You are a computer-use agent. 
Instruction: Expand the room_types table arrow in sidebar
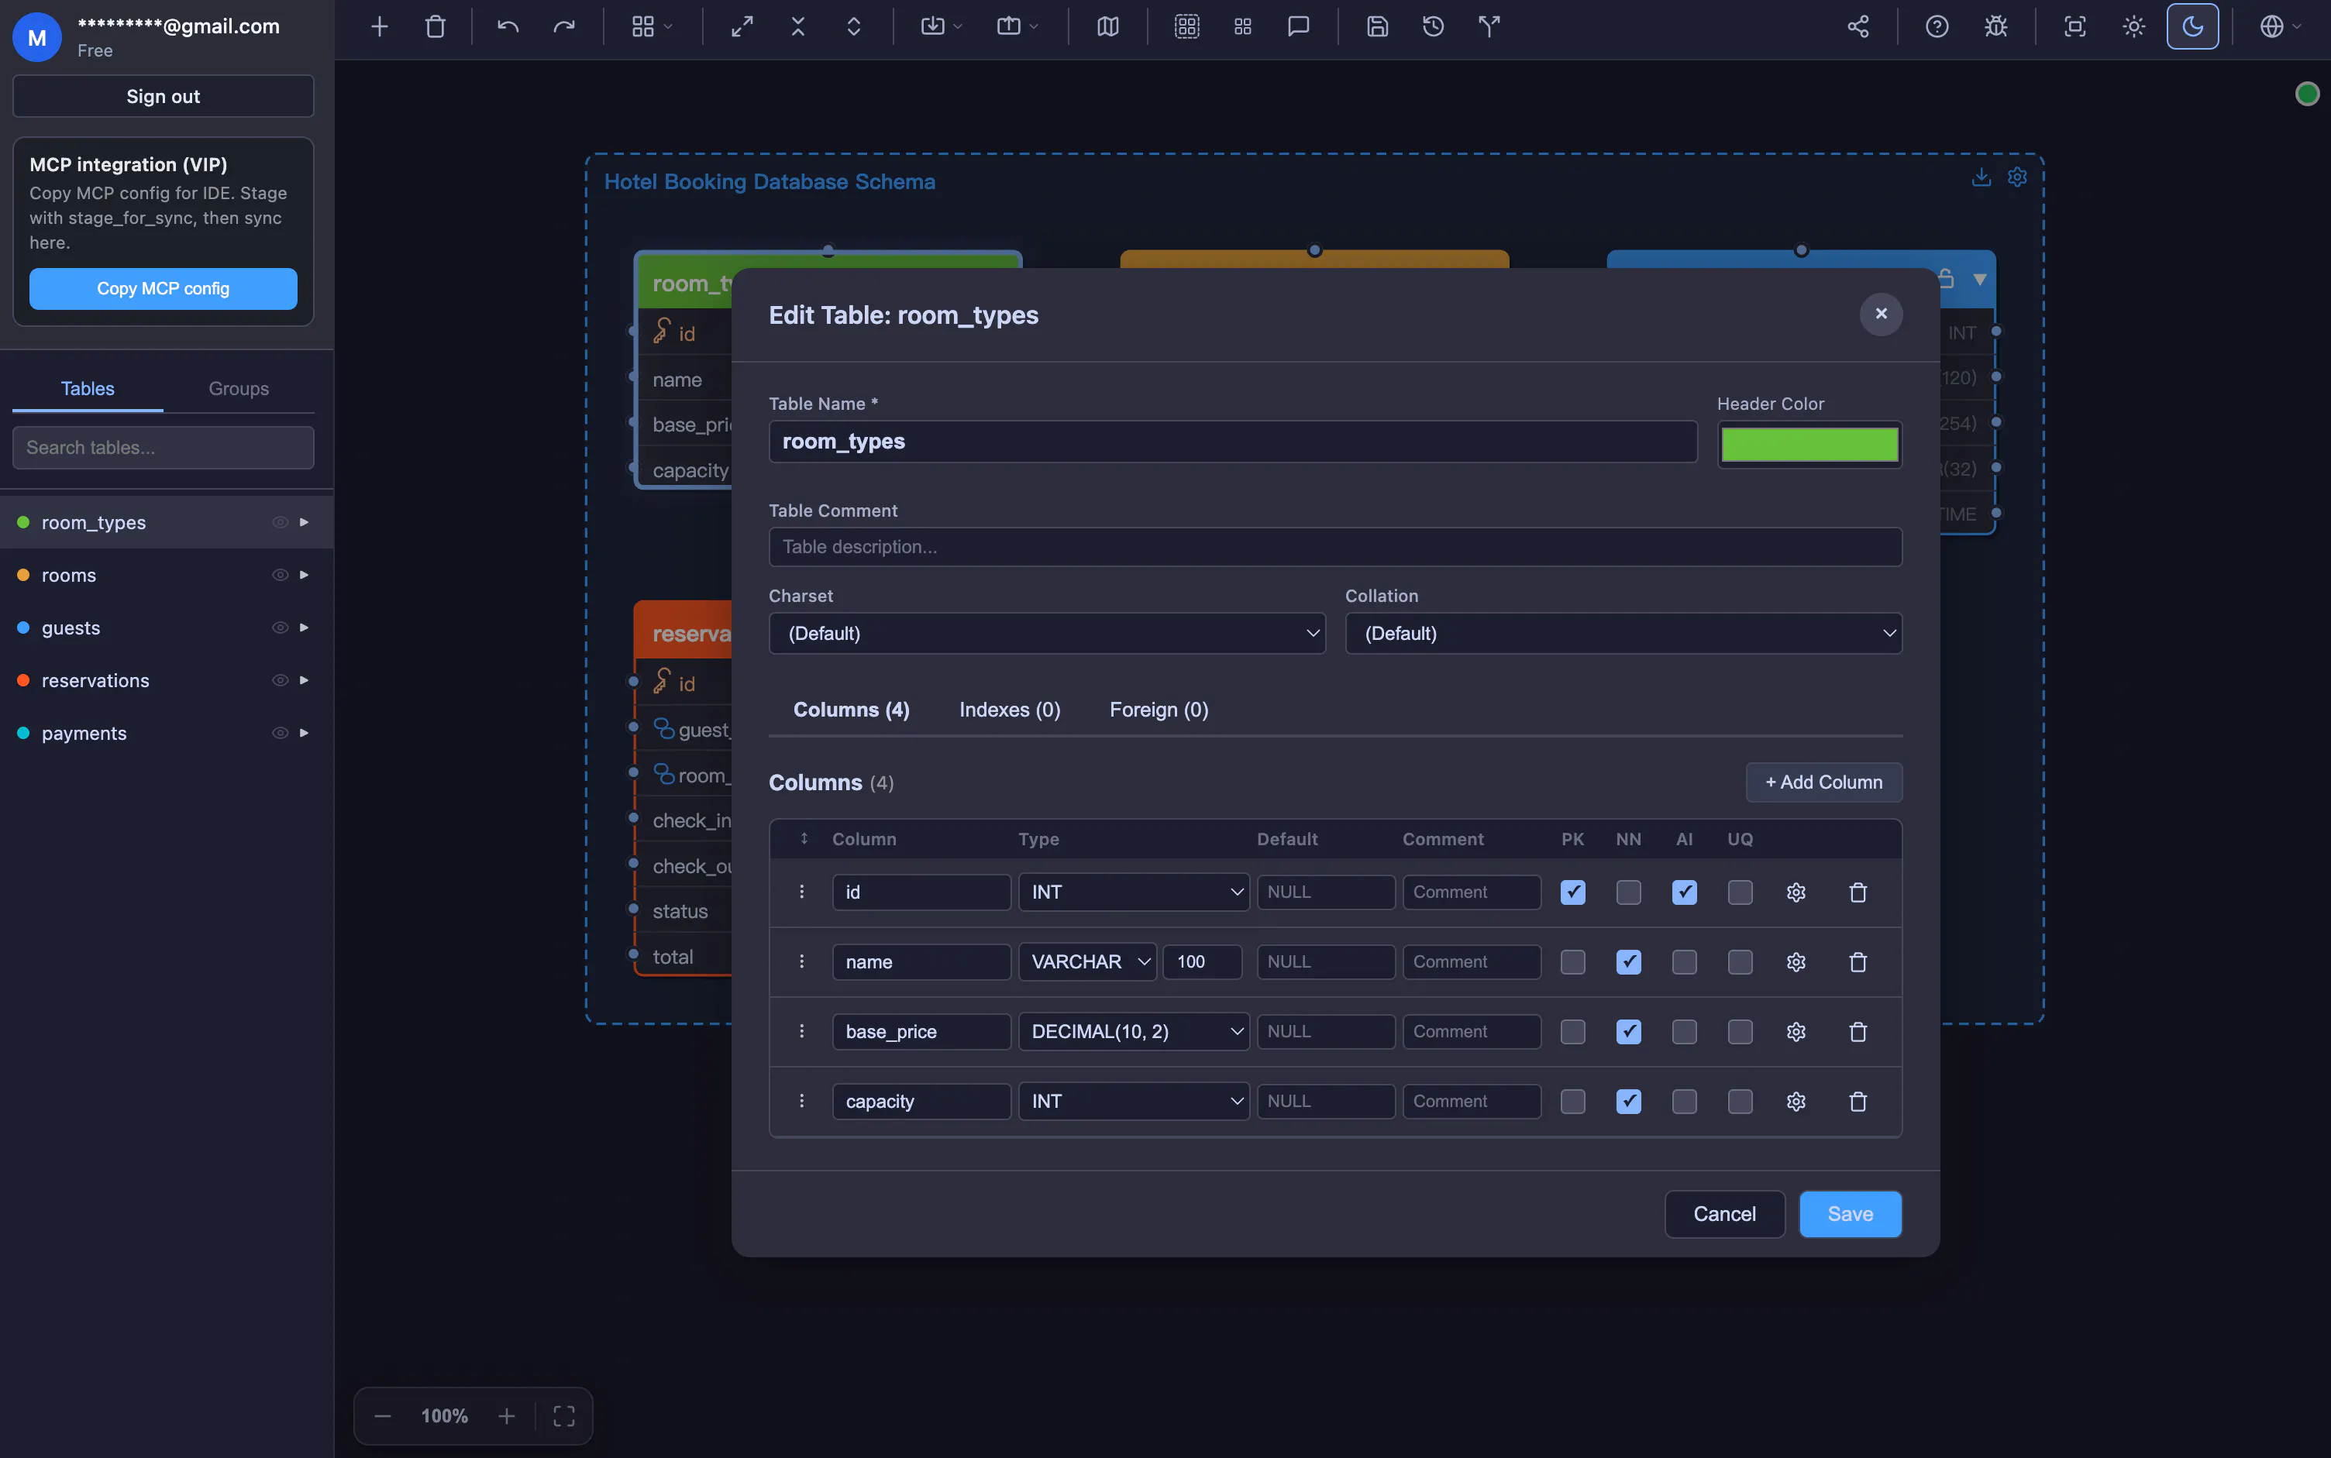click(305, 523)
